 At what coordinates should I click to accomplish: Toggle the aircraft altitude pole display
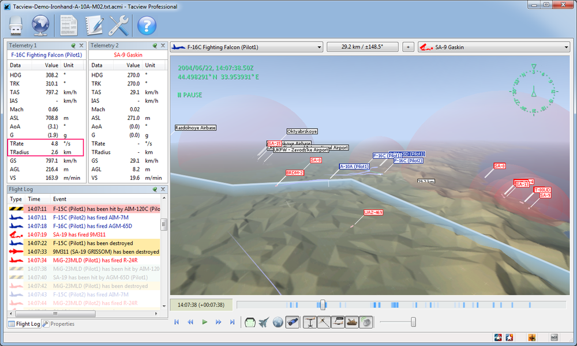point(310,322)
